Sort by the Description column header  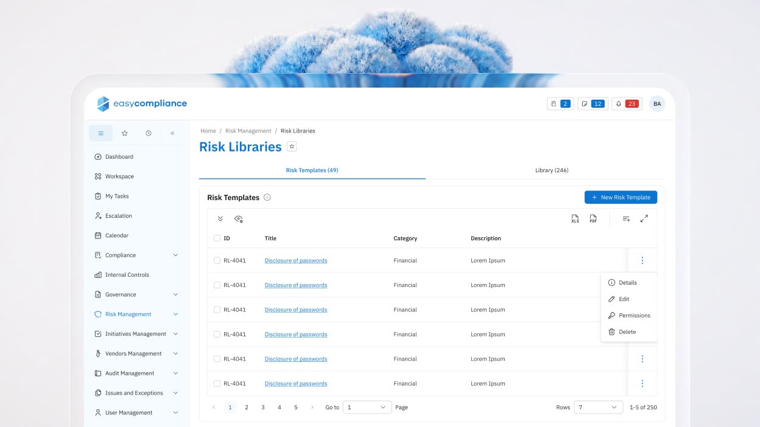click(x=486, y=238)
